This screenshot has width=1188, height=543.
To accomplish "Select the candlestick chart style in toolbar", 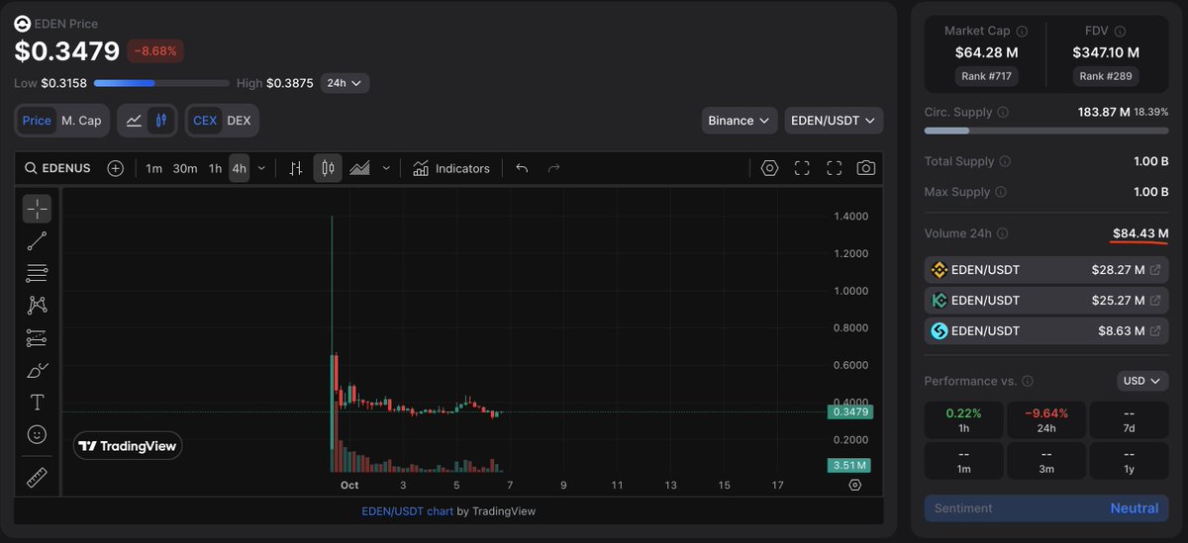I will pos(328,168).
